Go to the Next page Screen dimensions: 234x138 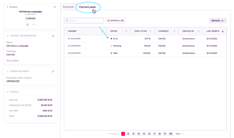click(179, 134)
